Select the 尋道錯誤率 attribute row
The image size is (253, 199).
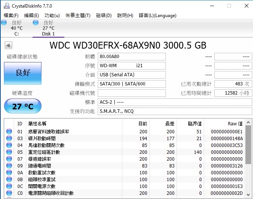click(124, 159)
